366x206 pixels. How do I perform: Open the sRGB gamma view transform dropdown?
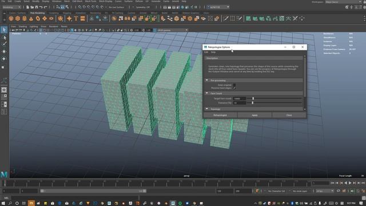tap(172, 30)
